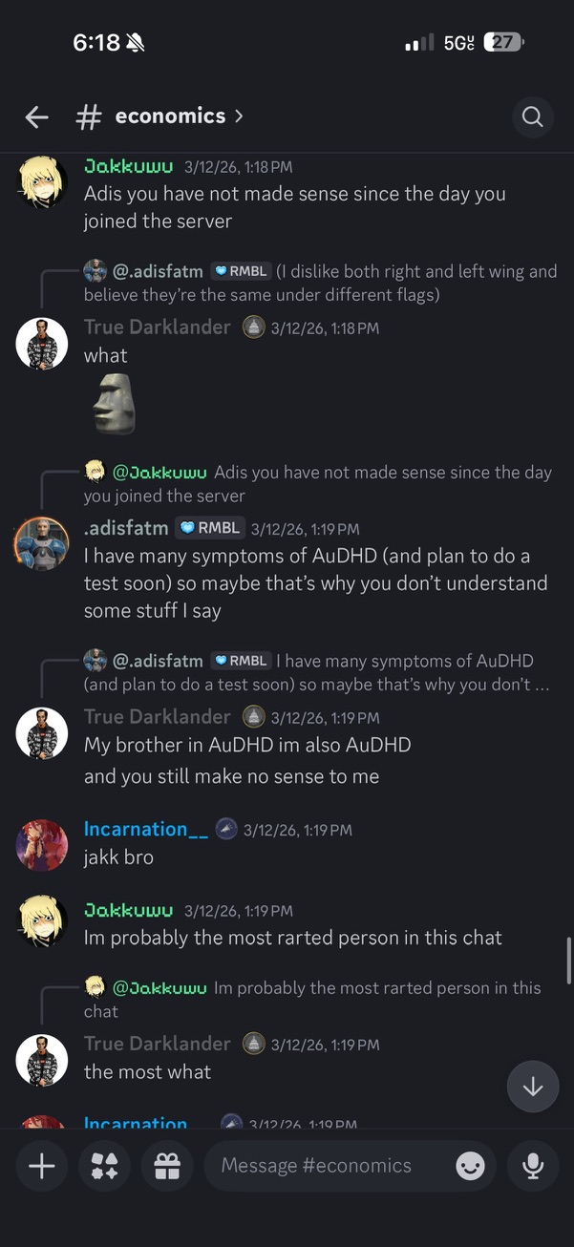Open the attachment plus menu
Screen dimensions: 574x1247
pyautogui.click(x=41, y=1165)
